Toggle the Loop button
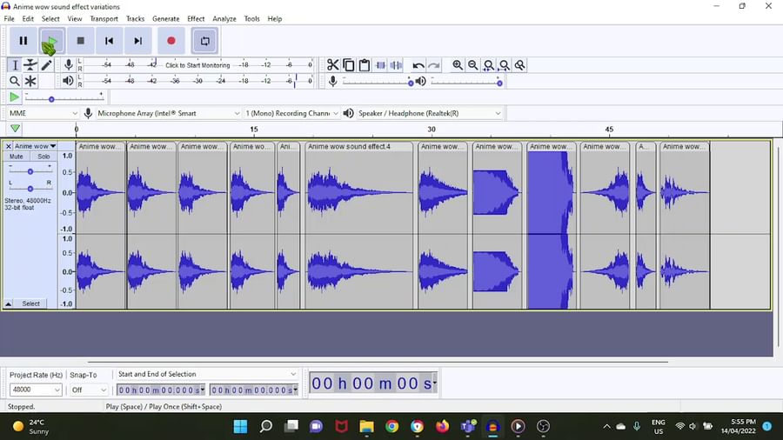The width and height of the screenshot is (783, 440). click(204, 41)
